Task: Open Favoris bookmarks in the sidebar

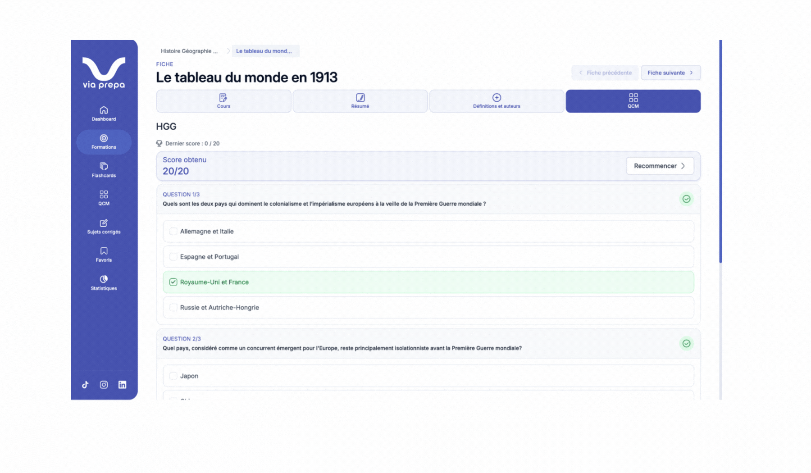Action: [104, 255]
